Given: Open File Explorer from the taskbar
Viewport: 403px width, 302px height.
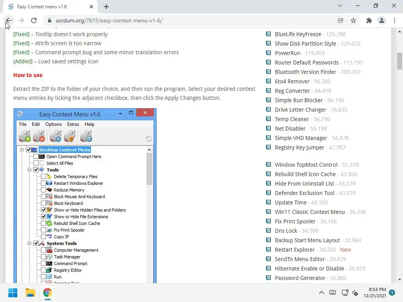Looking at the screenshot, I should click(x=30, y=293).
